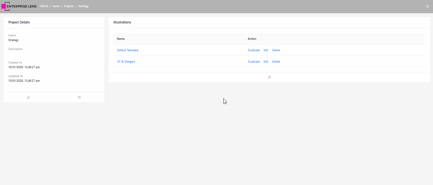Duplicate the Default Template illustration

pos(254,50)
